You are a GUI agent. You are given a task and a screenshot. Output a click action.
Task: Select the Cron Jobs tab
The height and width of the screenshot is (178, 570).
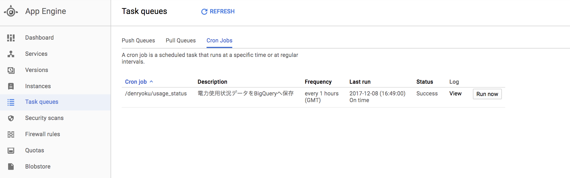pyautogui.click(x=219, y=40)
